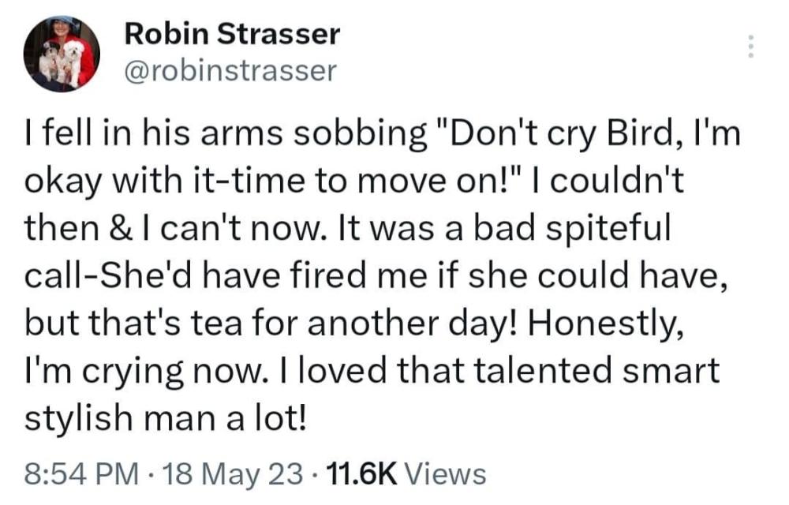
Task: Click the line starting "then & I can't now"
Action: (x=347, y=230)
